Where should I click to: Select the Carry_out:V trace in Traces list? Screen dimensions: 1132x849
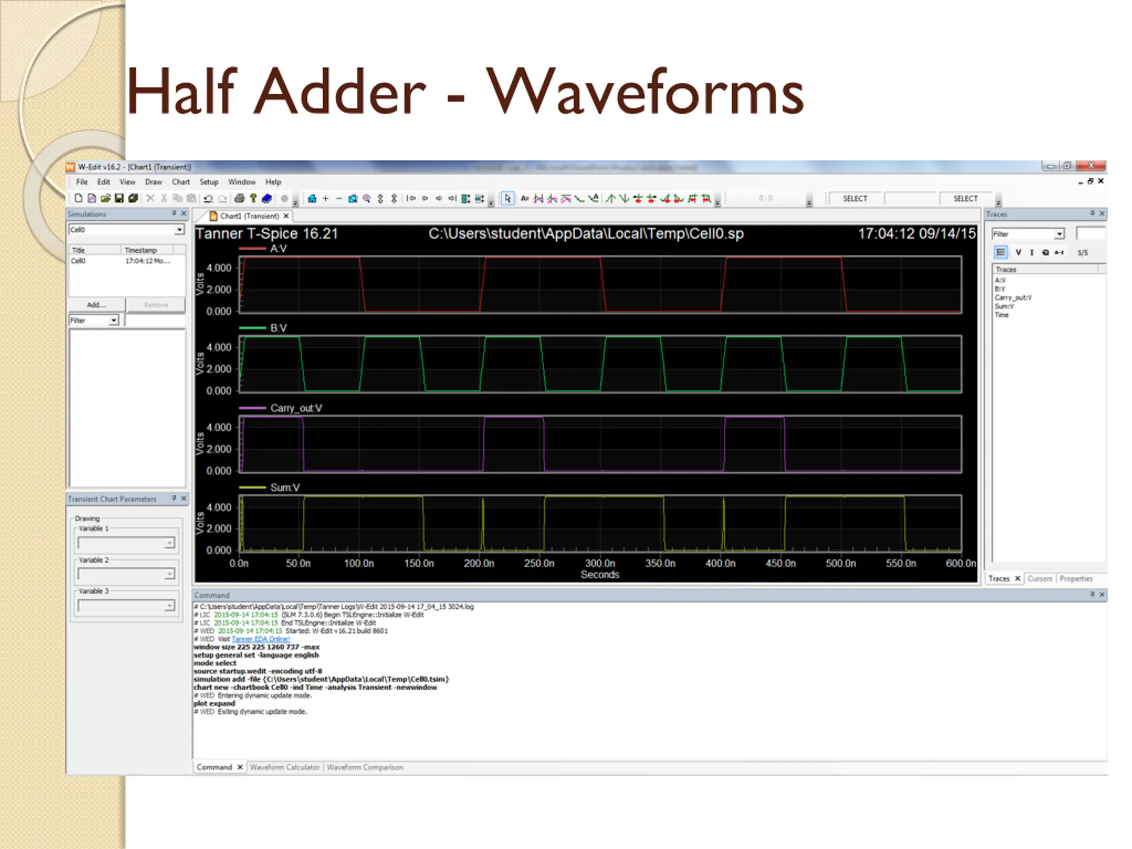1013,298
